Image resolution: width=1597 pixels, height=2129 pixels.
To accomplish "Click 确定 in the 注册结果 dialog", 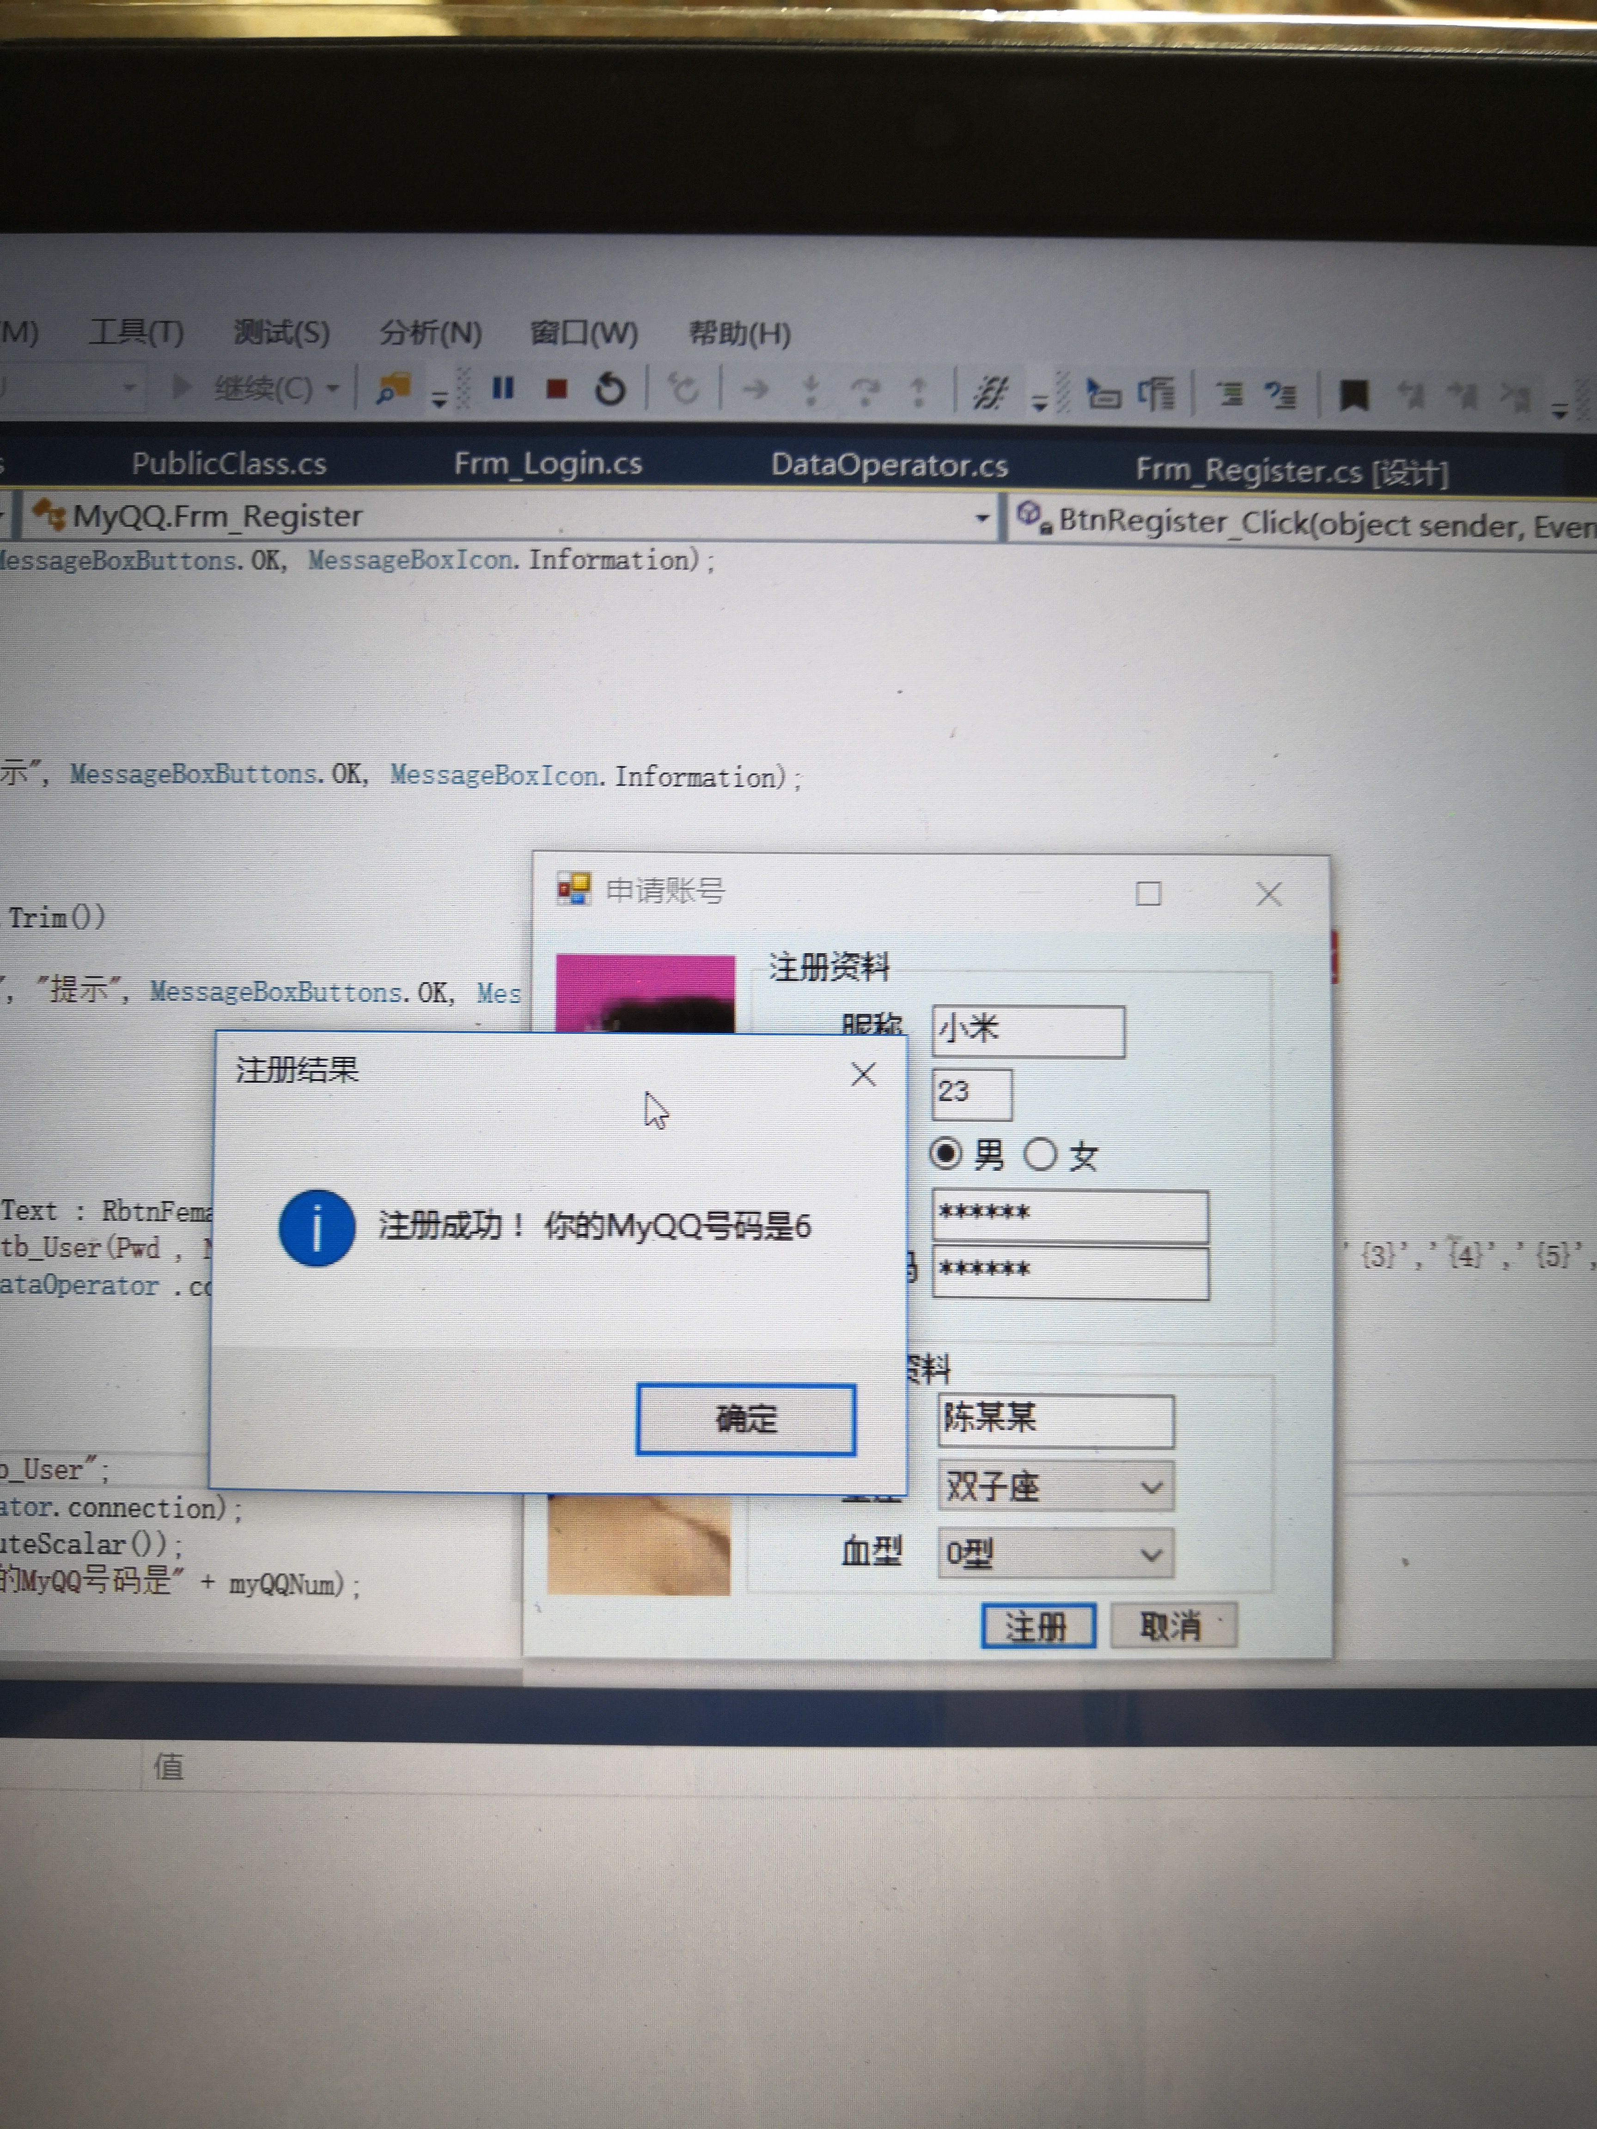I will pyautogui.click(x=746, y=1419).
